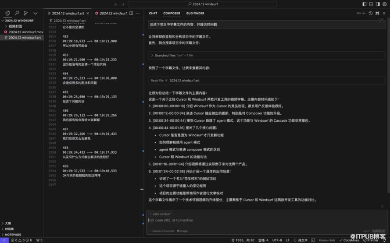Close the composer panel

pyautogui.click(x=384, y=13)
